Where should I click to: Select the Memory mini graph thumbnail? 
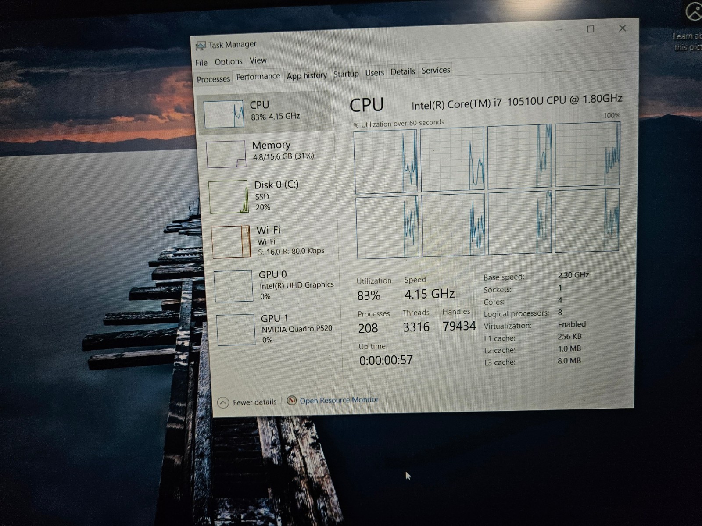click(x=226, y=154)
